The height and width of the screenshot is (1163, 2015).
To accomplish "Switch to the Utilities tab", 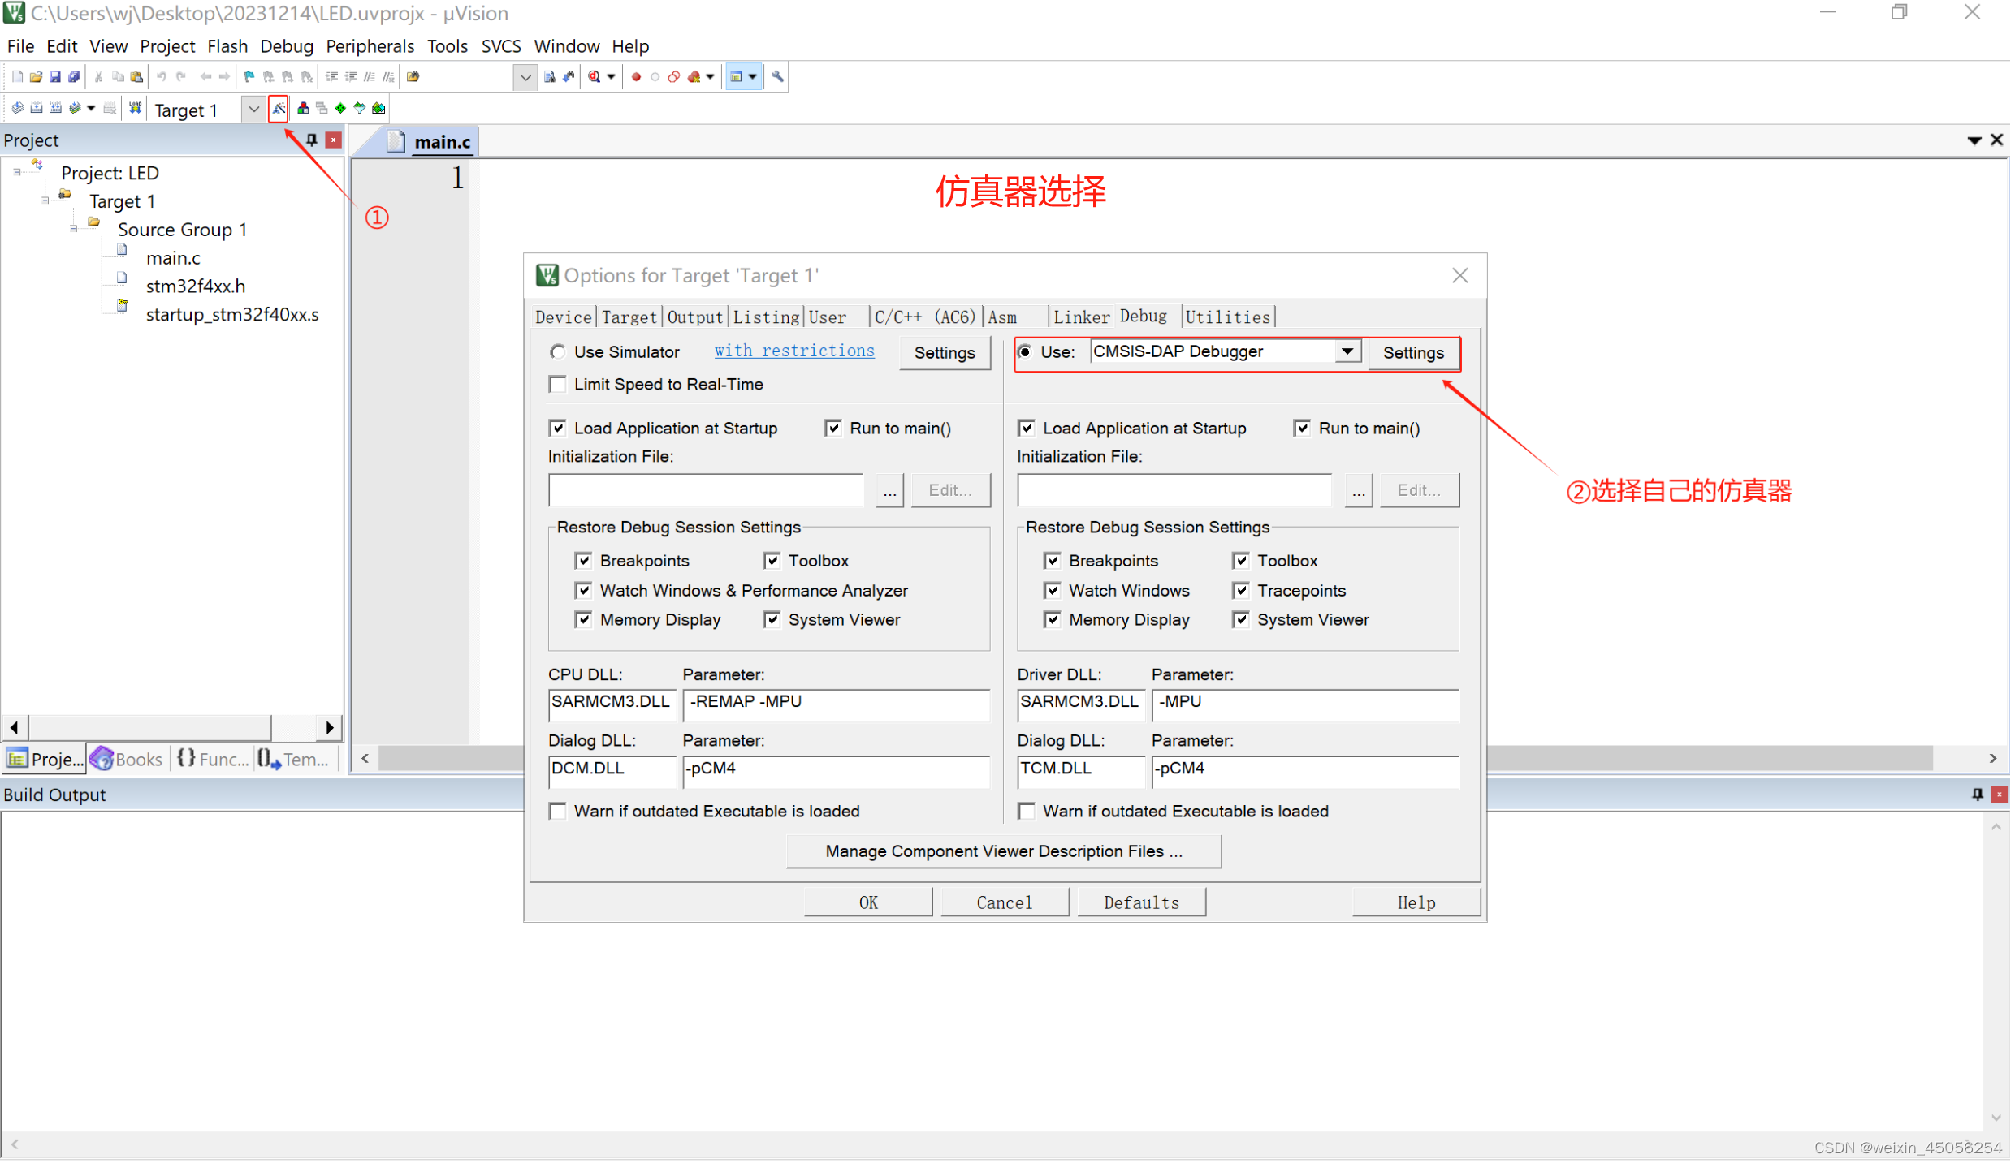I will point(1230,318).
